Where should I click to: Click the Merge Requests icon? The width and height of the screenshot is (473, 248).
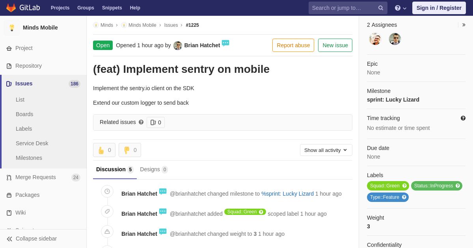coord(9,178)
